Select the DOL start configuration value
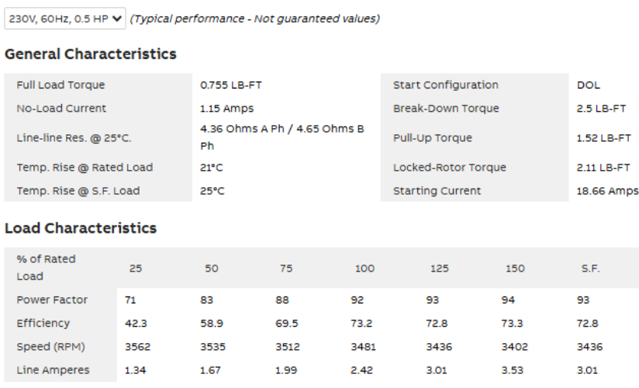This screenshot has height=388, width=639. click(x=589, y=85)
